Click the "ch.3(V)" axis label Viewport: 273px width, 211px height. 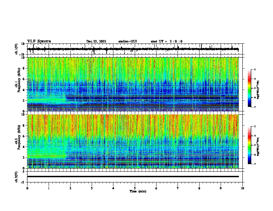(x=17, y=177)
